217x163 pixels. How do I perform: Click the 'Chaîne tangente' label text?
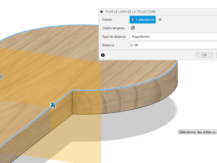[113, 28]
